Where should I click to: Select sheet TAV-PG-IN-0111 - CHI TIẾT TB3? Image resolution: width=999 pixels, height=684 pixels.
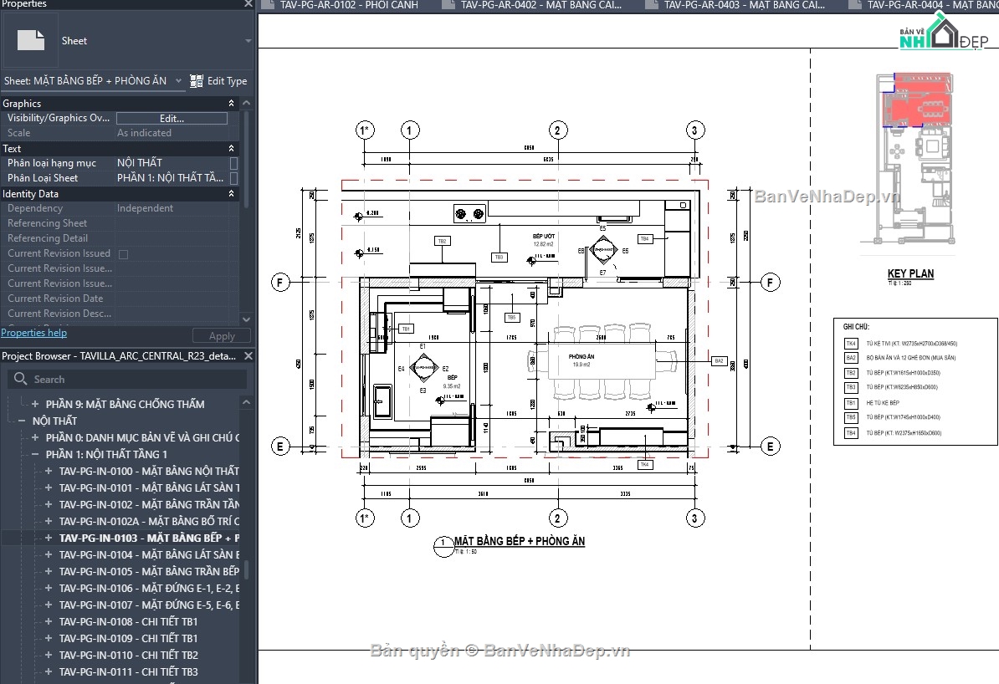(x=128, y=672)
